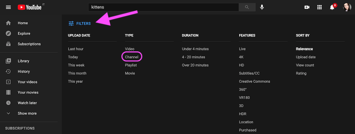The width and height of the screenshot is (355, 134).
Task: Enable the Purchased feature filter
Action: [248, 130]
